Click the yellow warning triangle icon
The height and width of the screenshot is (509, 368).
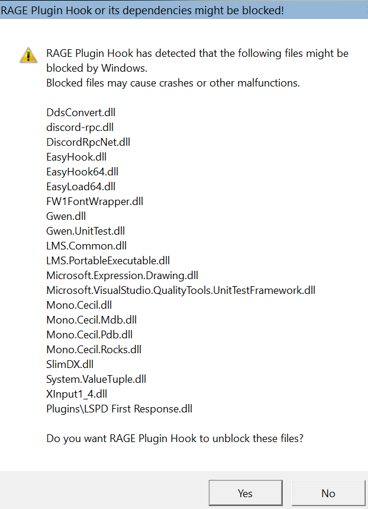pyautogui.click(x=28, y=55)
